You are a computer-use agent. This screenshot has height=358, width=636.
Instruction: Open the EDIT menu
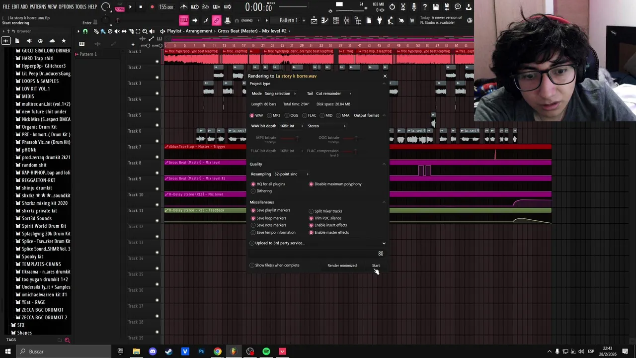15,7
